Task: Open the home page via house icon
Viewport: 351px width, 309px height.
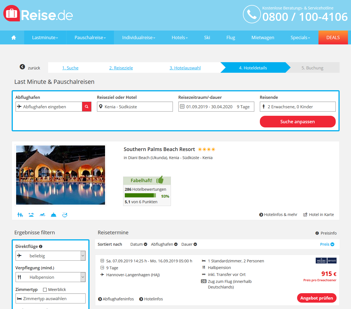Action: click(14, 37)
